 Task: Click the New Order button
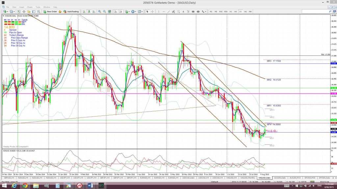point(50,11)
